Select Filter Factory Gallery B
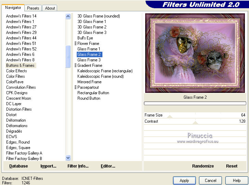The image size is (249, 185). [24, 159]
